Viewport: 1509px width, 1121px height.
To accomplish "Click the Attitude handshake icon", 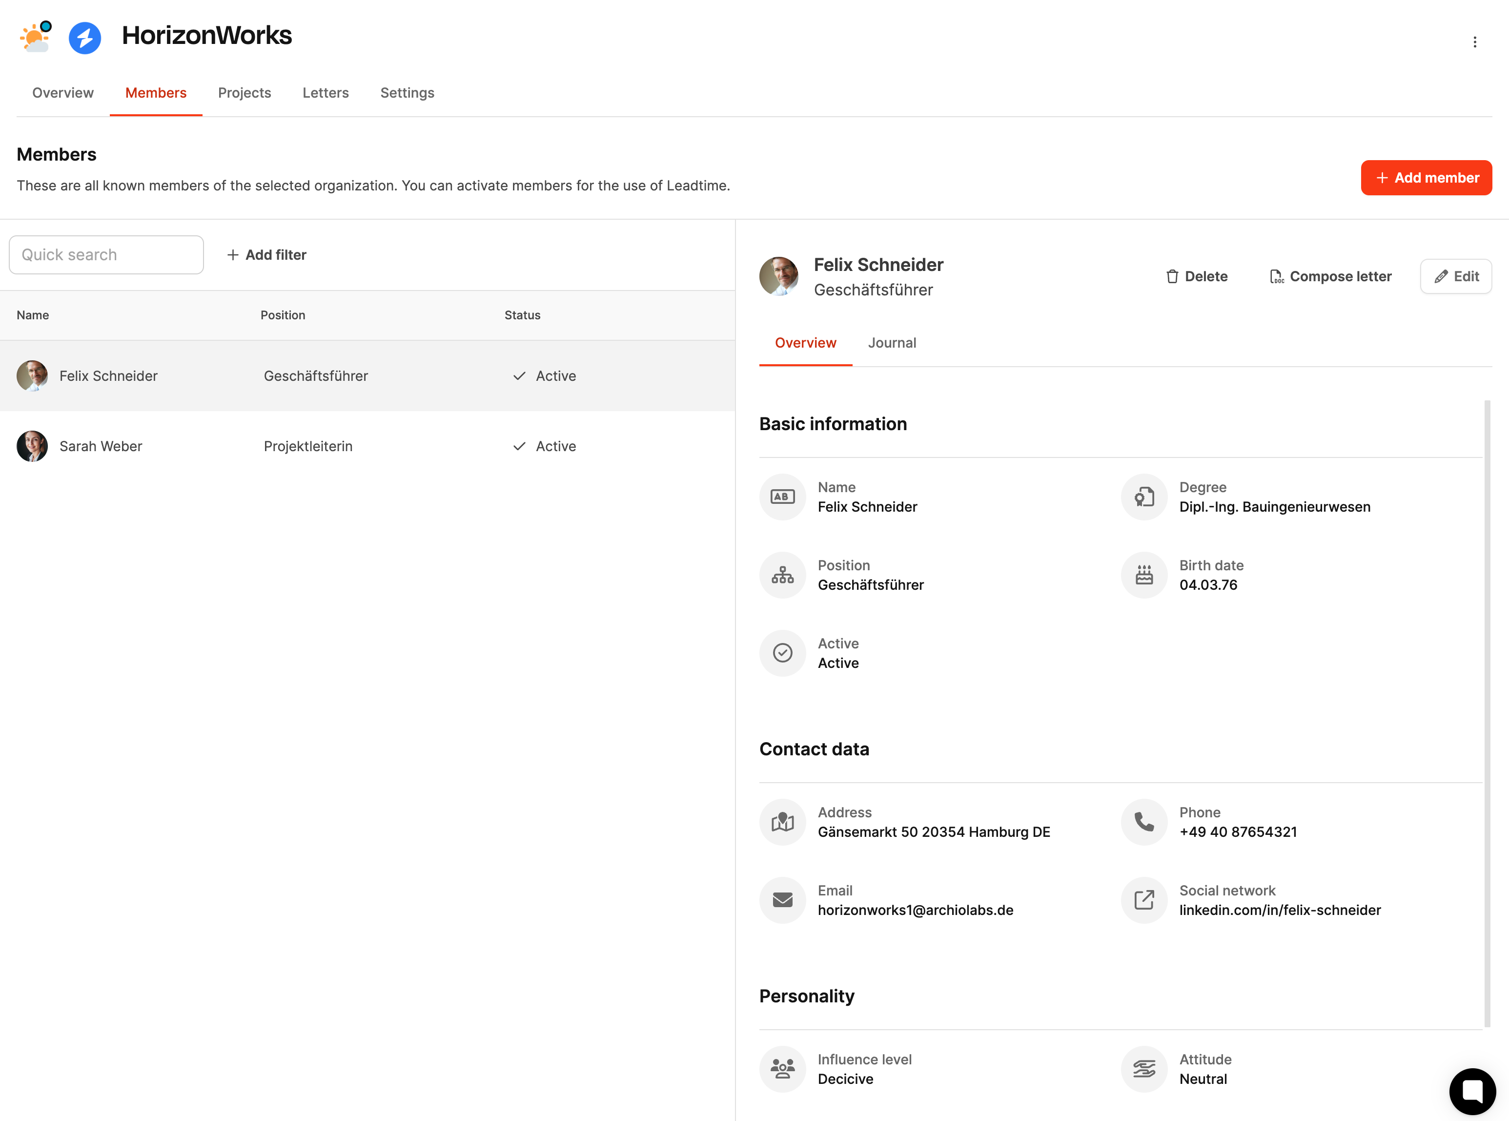I will [1143, 1069].
